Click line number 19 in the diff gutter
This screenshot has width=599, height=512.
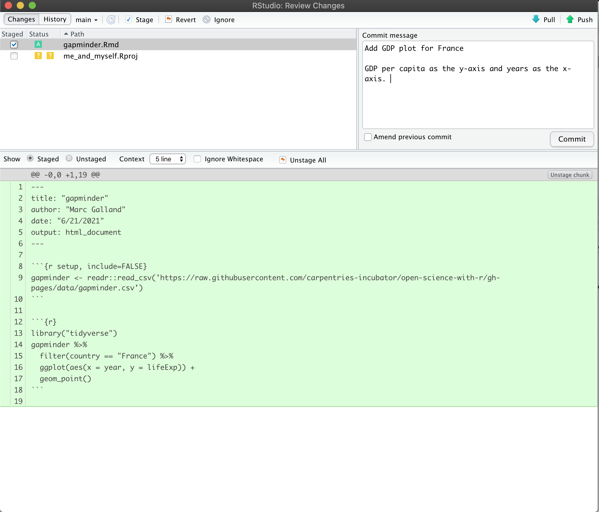point(18,401)
